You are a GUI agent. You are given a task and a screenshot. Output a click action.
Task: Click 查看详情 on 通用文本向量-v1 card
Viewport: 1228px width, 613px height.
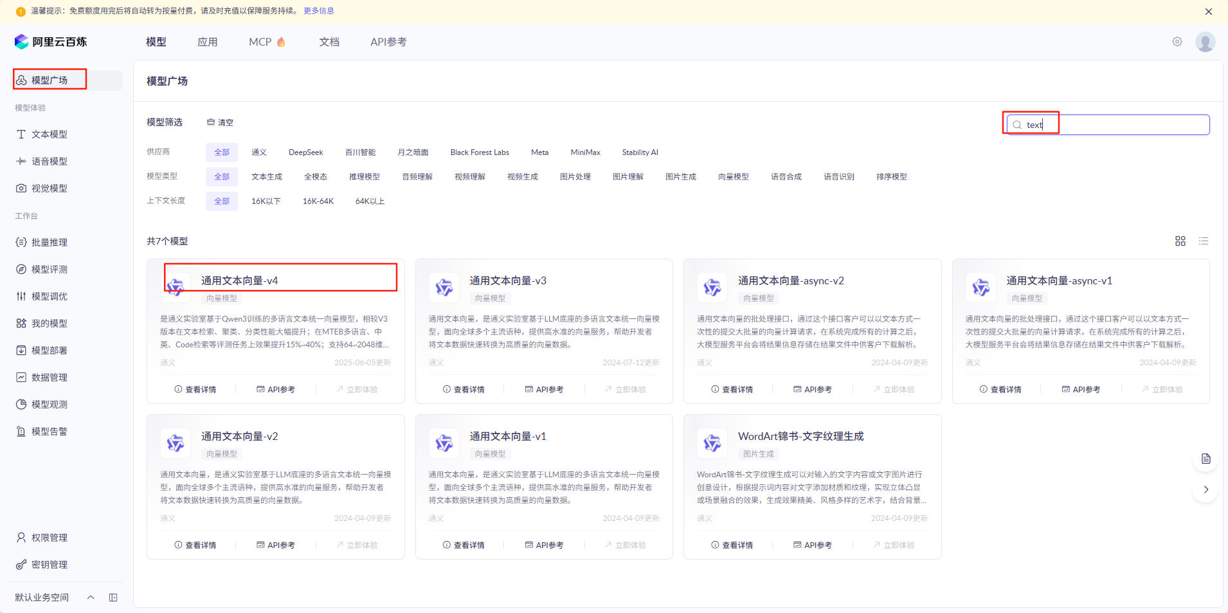464,545
